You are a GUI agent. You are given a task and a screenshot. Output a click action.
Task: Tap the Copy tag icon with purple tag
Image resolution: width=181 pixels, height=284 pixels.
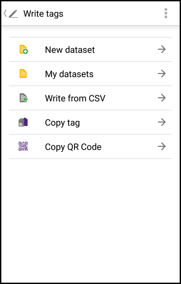[23, 122]
